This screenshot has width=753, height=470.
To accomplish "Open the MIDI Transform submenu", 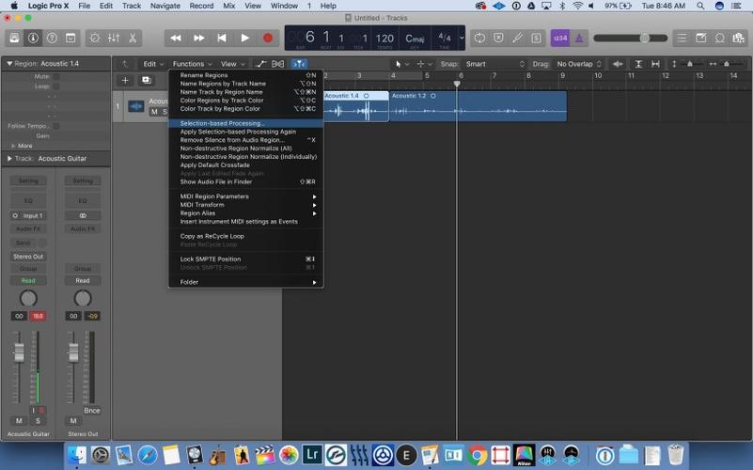I will [246, 205].
